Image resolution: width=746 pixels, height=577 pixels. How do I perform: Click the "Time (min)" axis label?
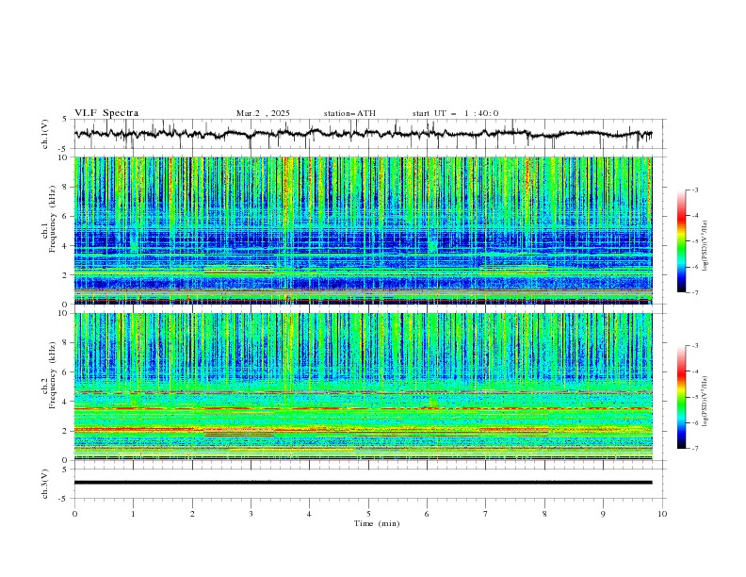coord(377,523)
